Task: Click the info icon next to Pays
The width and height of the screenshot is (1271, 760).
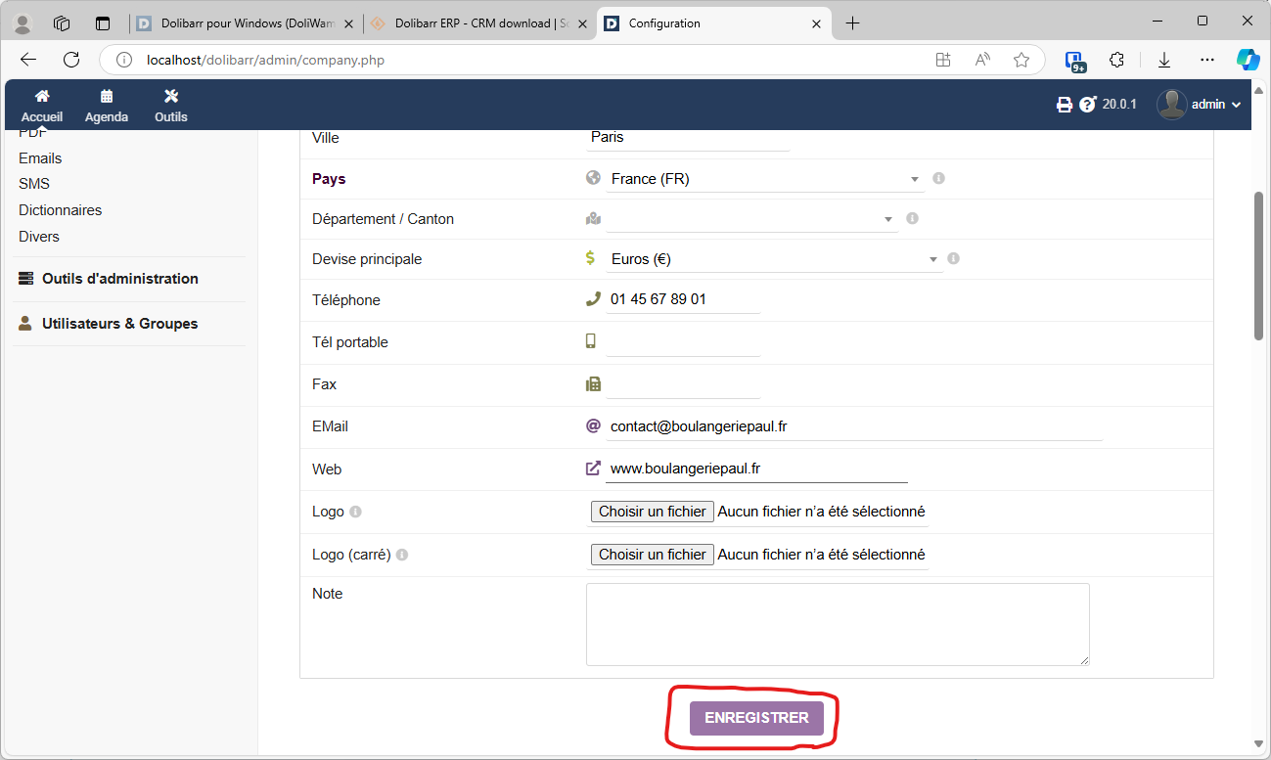Action: [x=938, y=179]
